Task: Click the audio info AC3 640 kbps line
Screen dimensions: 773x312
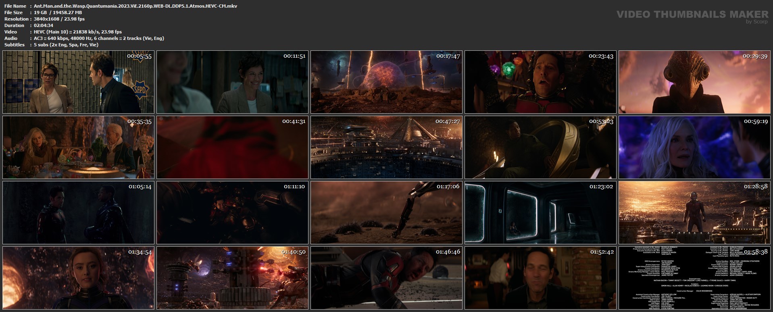Action: click(99, 38)
